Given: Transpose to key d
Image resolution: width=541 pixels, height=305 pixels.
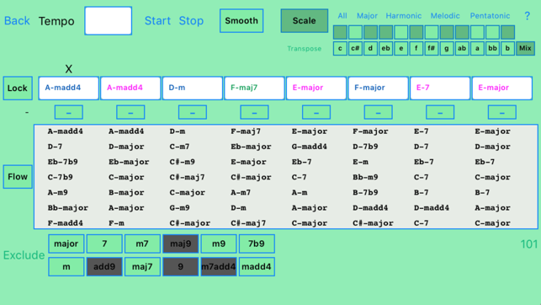Looking at the screenshot, I should tap(370, 48).
